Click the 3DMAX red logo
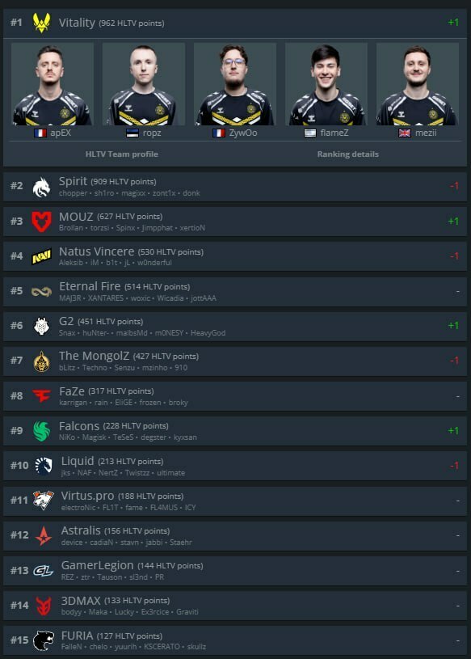The height and width of the screenshot is (659, 471). point(44,606)
